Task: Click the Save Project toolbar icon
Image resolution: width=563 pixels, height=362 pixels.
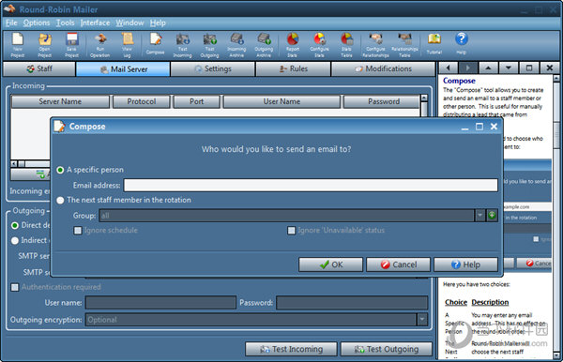Action: (x=71, y=45)
